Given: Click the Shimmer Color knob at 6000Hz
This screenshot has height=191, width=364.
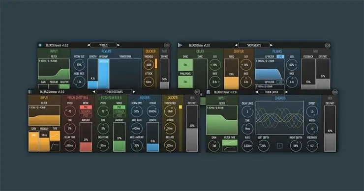Looking at the screenshot, I should pyautogui.click(x=152, y=111).
